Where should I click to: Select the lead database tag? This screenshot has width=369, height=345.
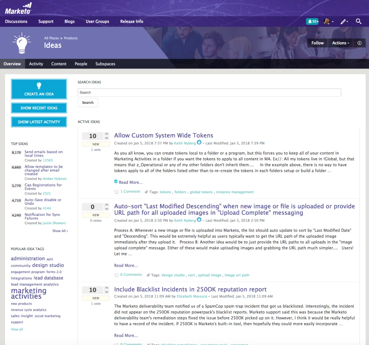[48, 278]
